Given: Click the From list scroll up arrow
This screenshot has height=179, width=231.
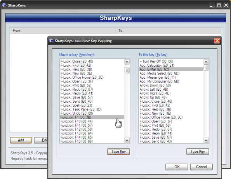Looking at the screenshot, I should [127, 62].
